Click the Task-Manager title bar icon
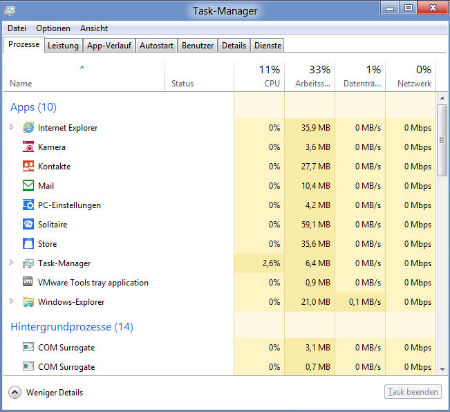This screenshot has height=412, width=450. (x=10, y=11)
